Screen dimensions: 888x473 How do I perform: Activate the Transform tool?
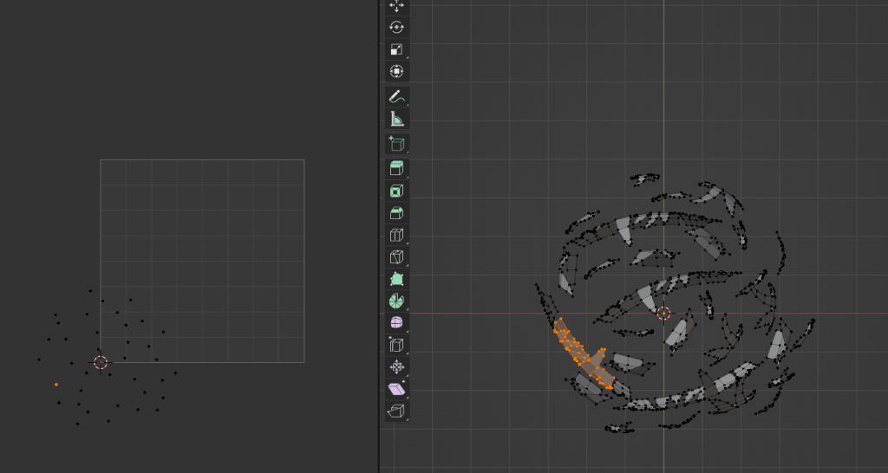coord(396,71)
